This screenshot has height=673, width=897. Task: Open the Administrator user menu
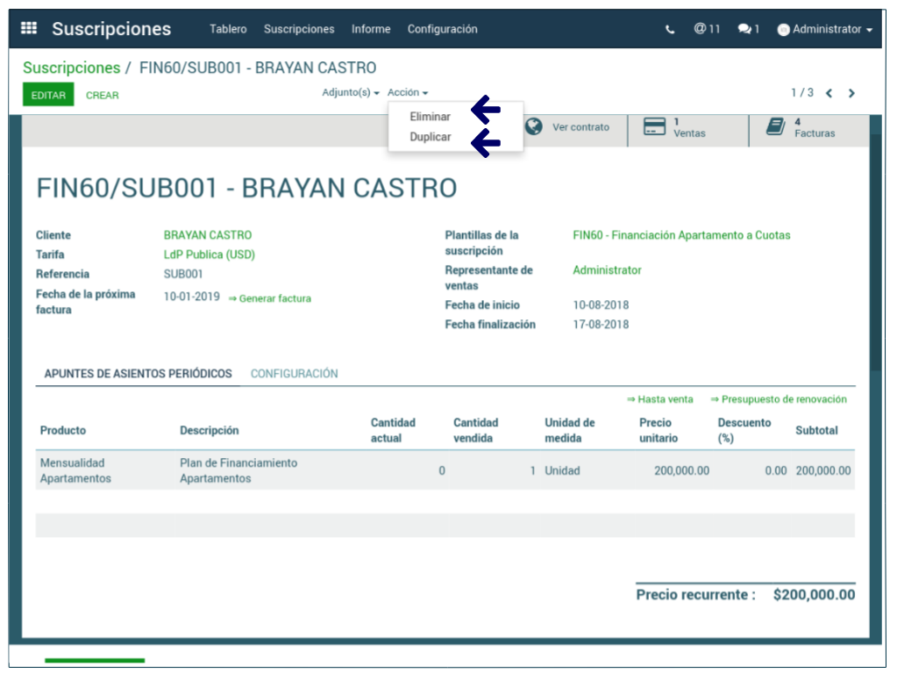824,29
